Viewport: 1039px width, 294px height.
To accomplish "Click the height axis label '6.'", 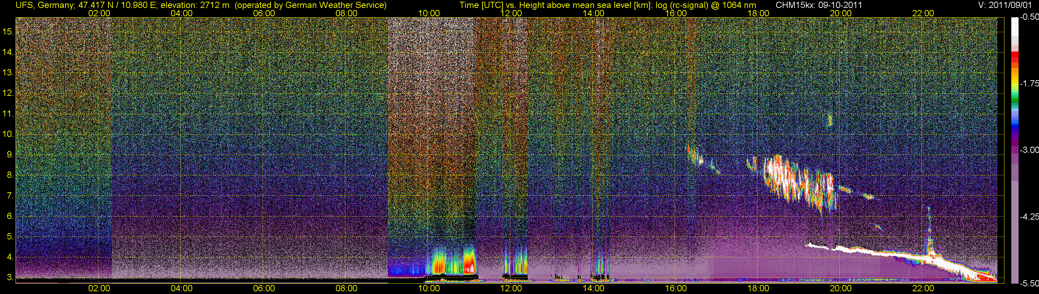I will click(x=10, y=216).
